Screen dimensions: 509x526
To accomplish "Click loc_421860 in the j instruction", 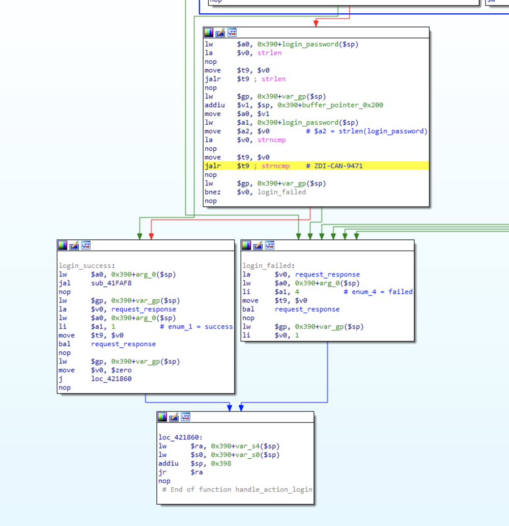I will [111, 379].
